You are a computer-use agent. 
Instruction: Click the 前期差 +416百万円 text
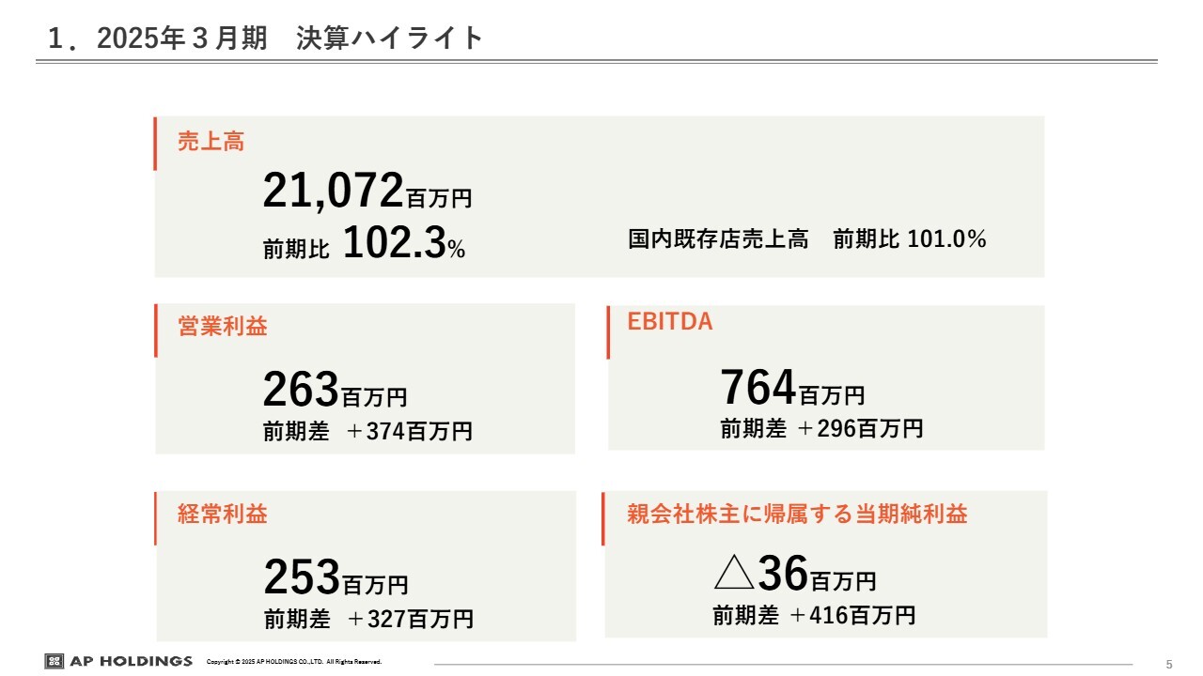pos(814,616)
